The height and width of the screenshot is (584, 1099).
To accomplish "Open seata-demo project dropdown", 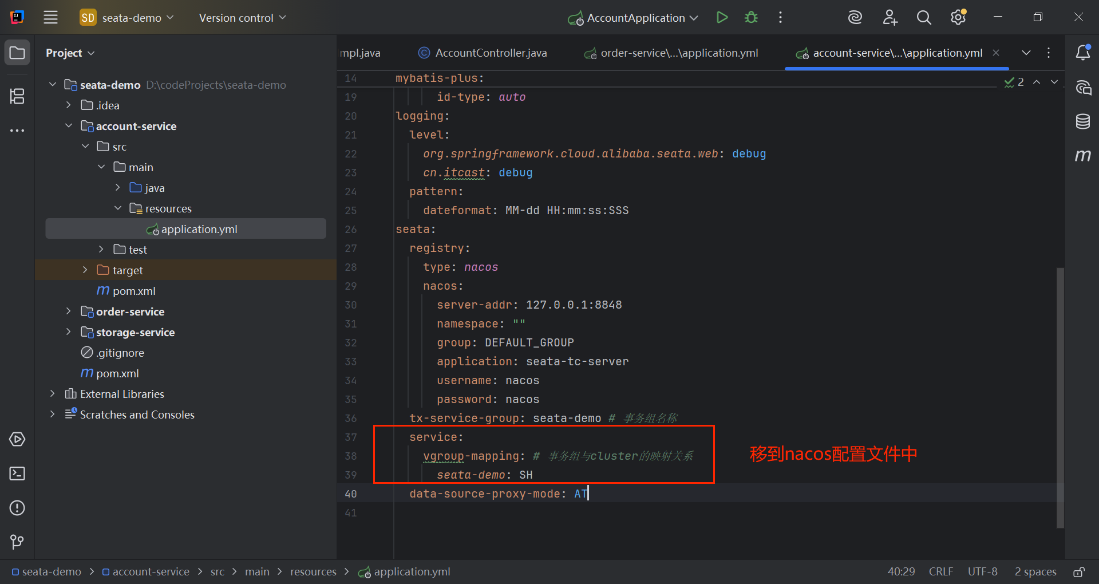I will click(127, 18).
